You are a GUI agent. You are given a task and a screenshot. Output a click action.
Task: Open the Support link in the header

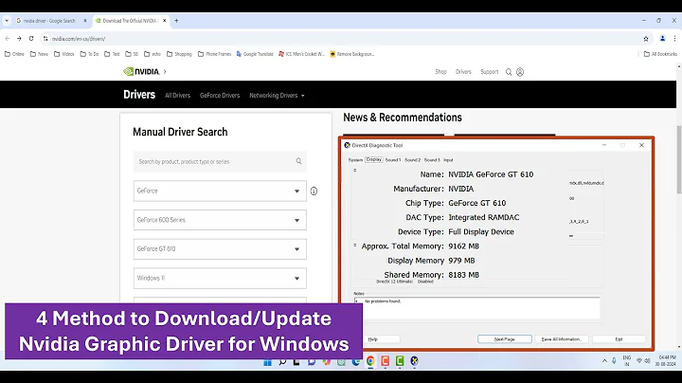click(x=490, y=72)
